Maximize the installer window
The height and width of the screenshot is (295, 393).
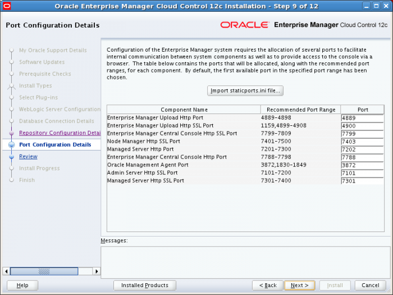(x=376, y=6)
